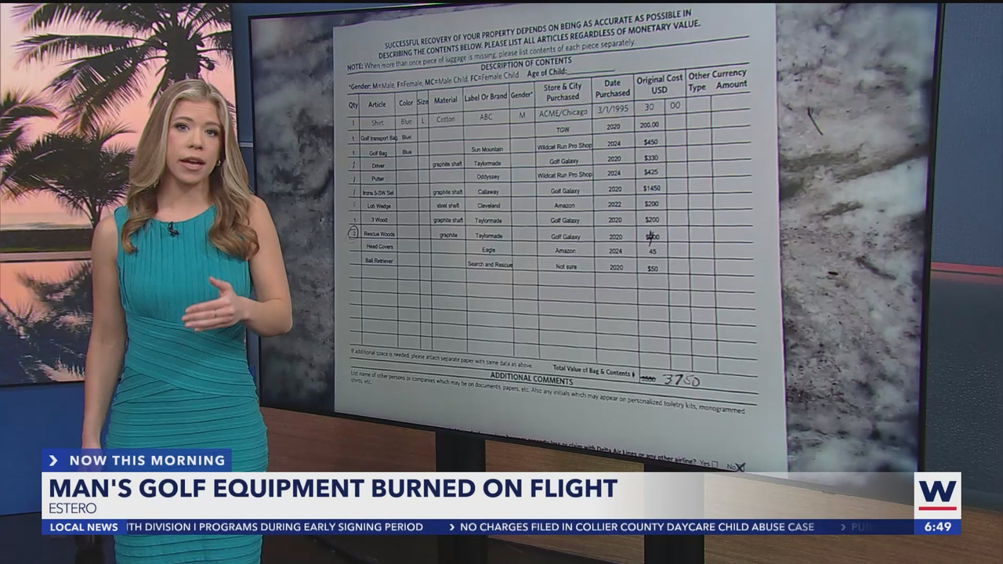Image resolution: width=1003 pixels, height=564 pixels.
Task: Click the Not sure store cell
Action: tap(567, 266)
